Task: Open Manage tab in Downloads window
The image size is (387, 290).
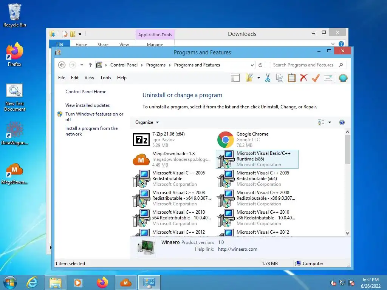Action: [x=155, y=45]
